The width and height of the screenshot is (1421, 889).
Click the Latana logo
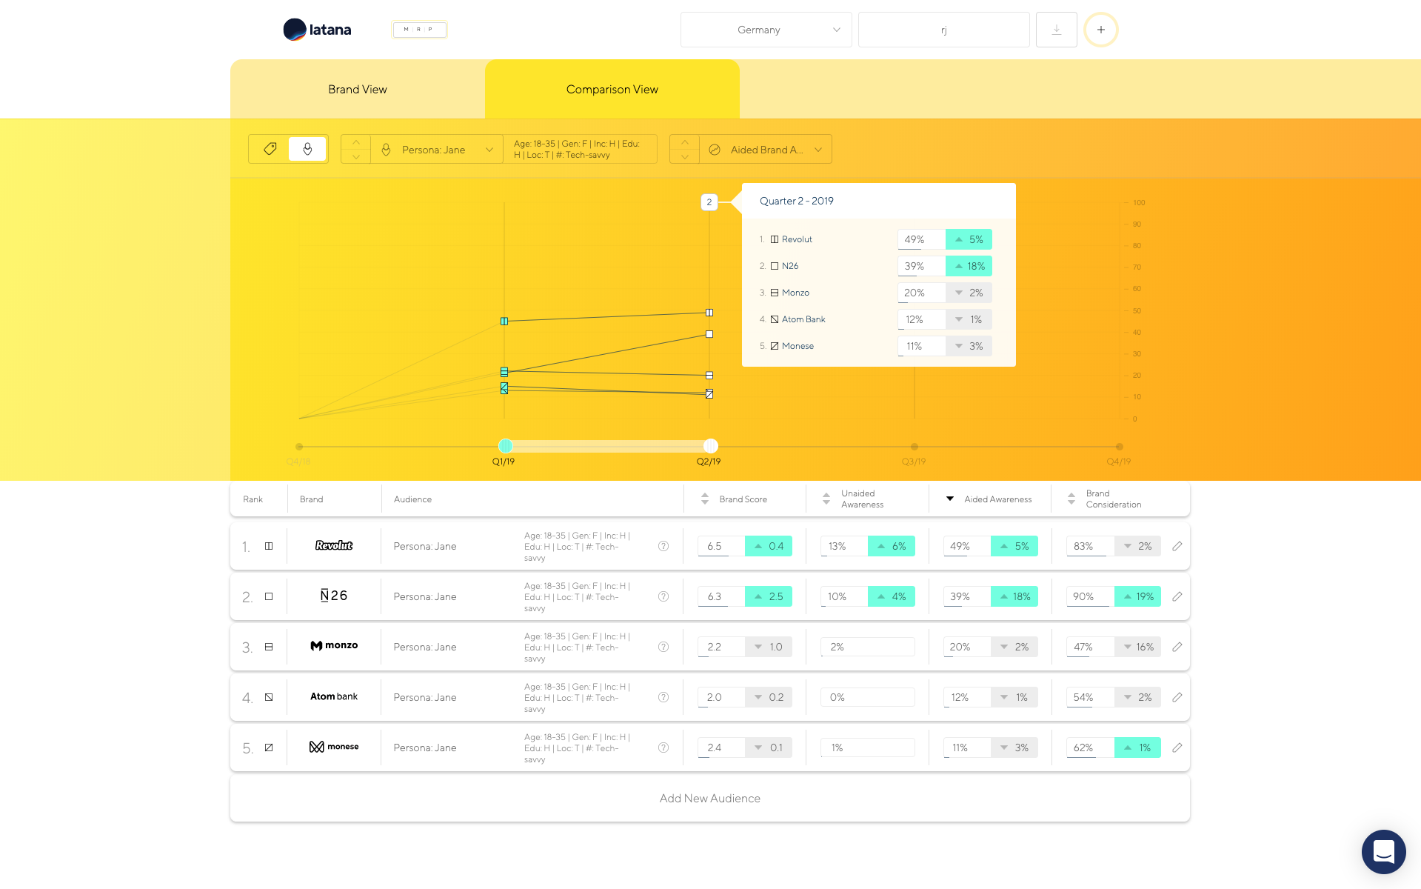pos(317,30)
